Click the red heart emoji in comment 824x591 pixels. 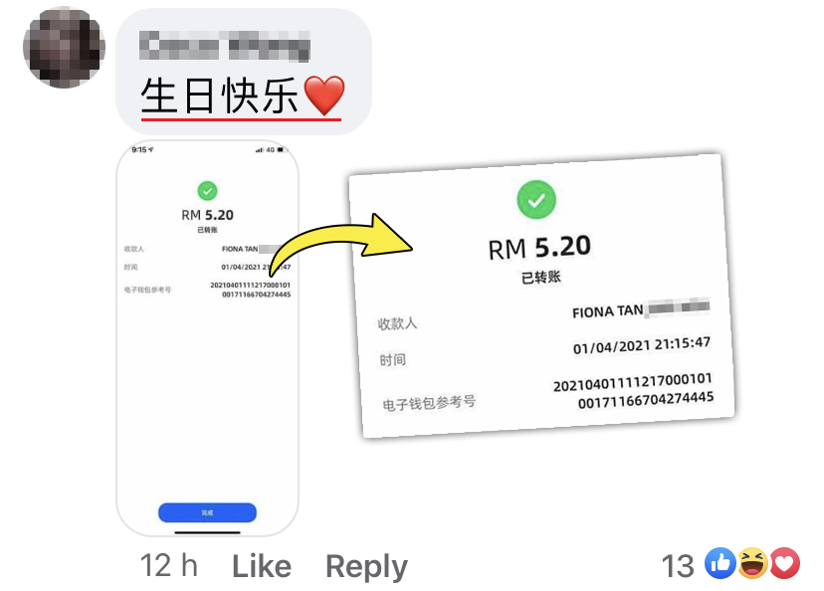click(324, 96)
